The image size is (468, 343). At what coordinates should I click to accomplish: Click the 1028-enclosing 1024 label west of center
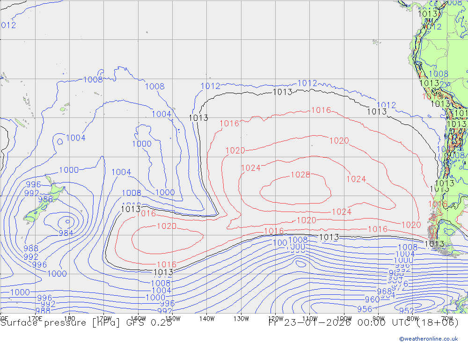pos(251,168)
